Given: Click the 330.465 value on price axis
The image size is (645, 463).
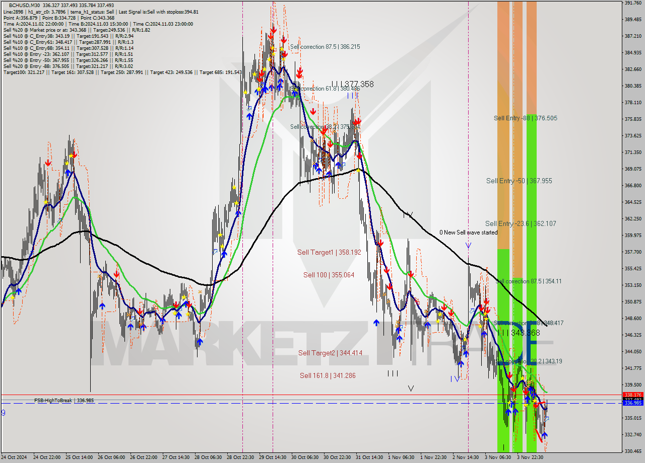Looking at the screenshot, I should click(633, 451).
